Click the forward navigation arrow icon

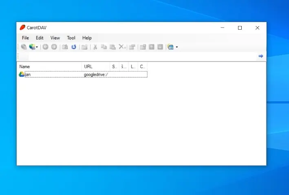pos(54,47)
